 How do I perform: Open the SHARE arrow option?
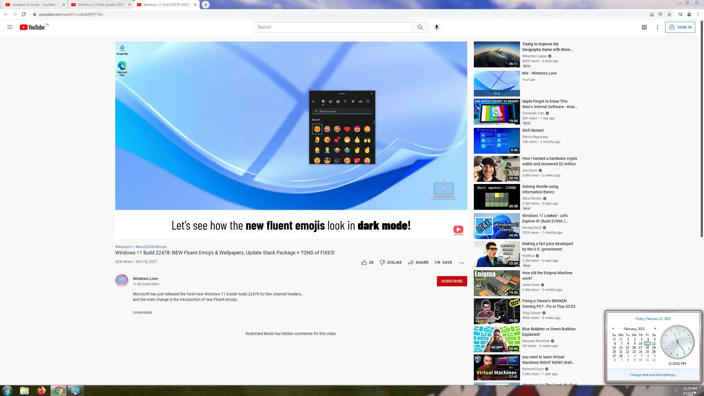click(x=418, y=262)
